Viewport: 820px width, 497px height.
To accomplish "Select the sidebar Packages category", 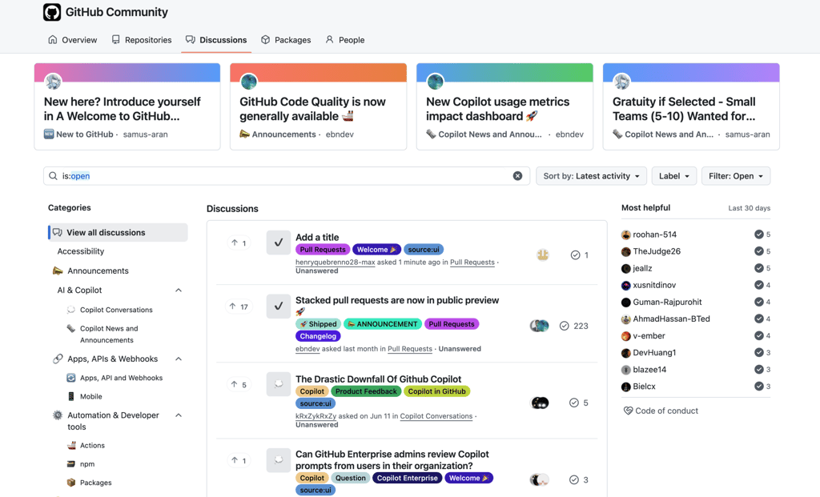I will [x=96, y=483].
